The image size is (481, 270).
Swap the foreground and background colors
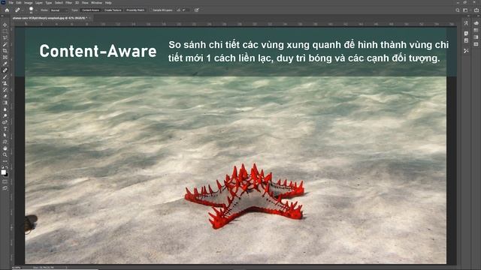click(7, 167)
